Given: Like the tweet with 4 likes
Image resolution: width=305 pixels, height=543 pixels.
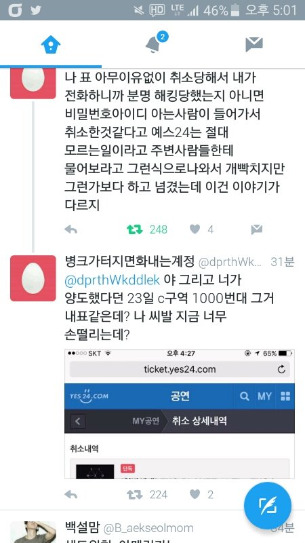Looking at the screenshot, I should tap(195, 229).
